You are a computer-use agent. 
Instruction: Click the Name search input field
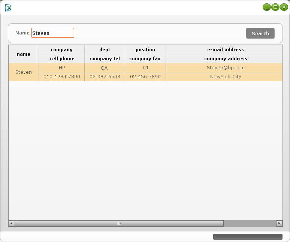click(53, 33)
